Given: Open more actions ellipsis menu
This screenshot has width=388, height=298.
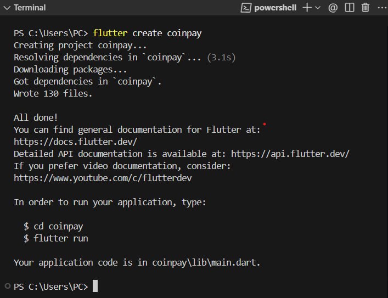Looking at the screenshot, I should click(383, 8).
